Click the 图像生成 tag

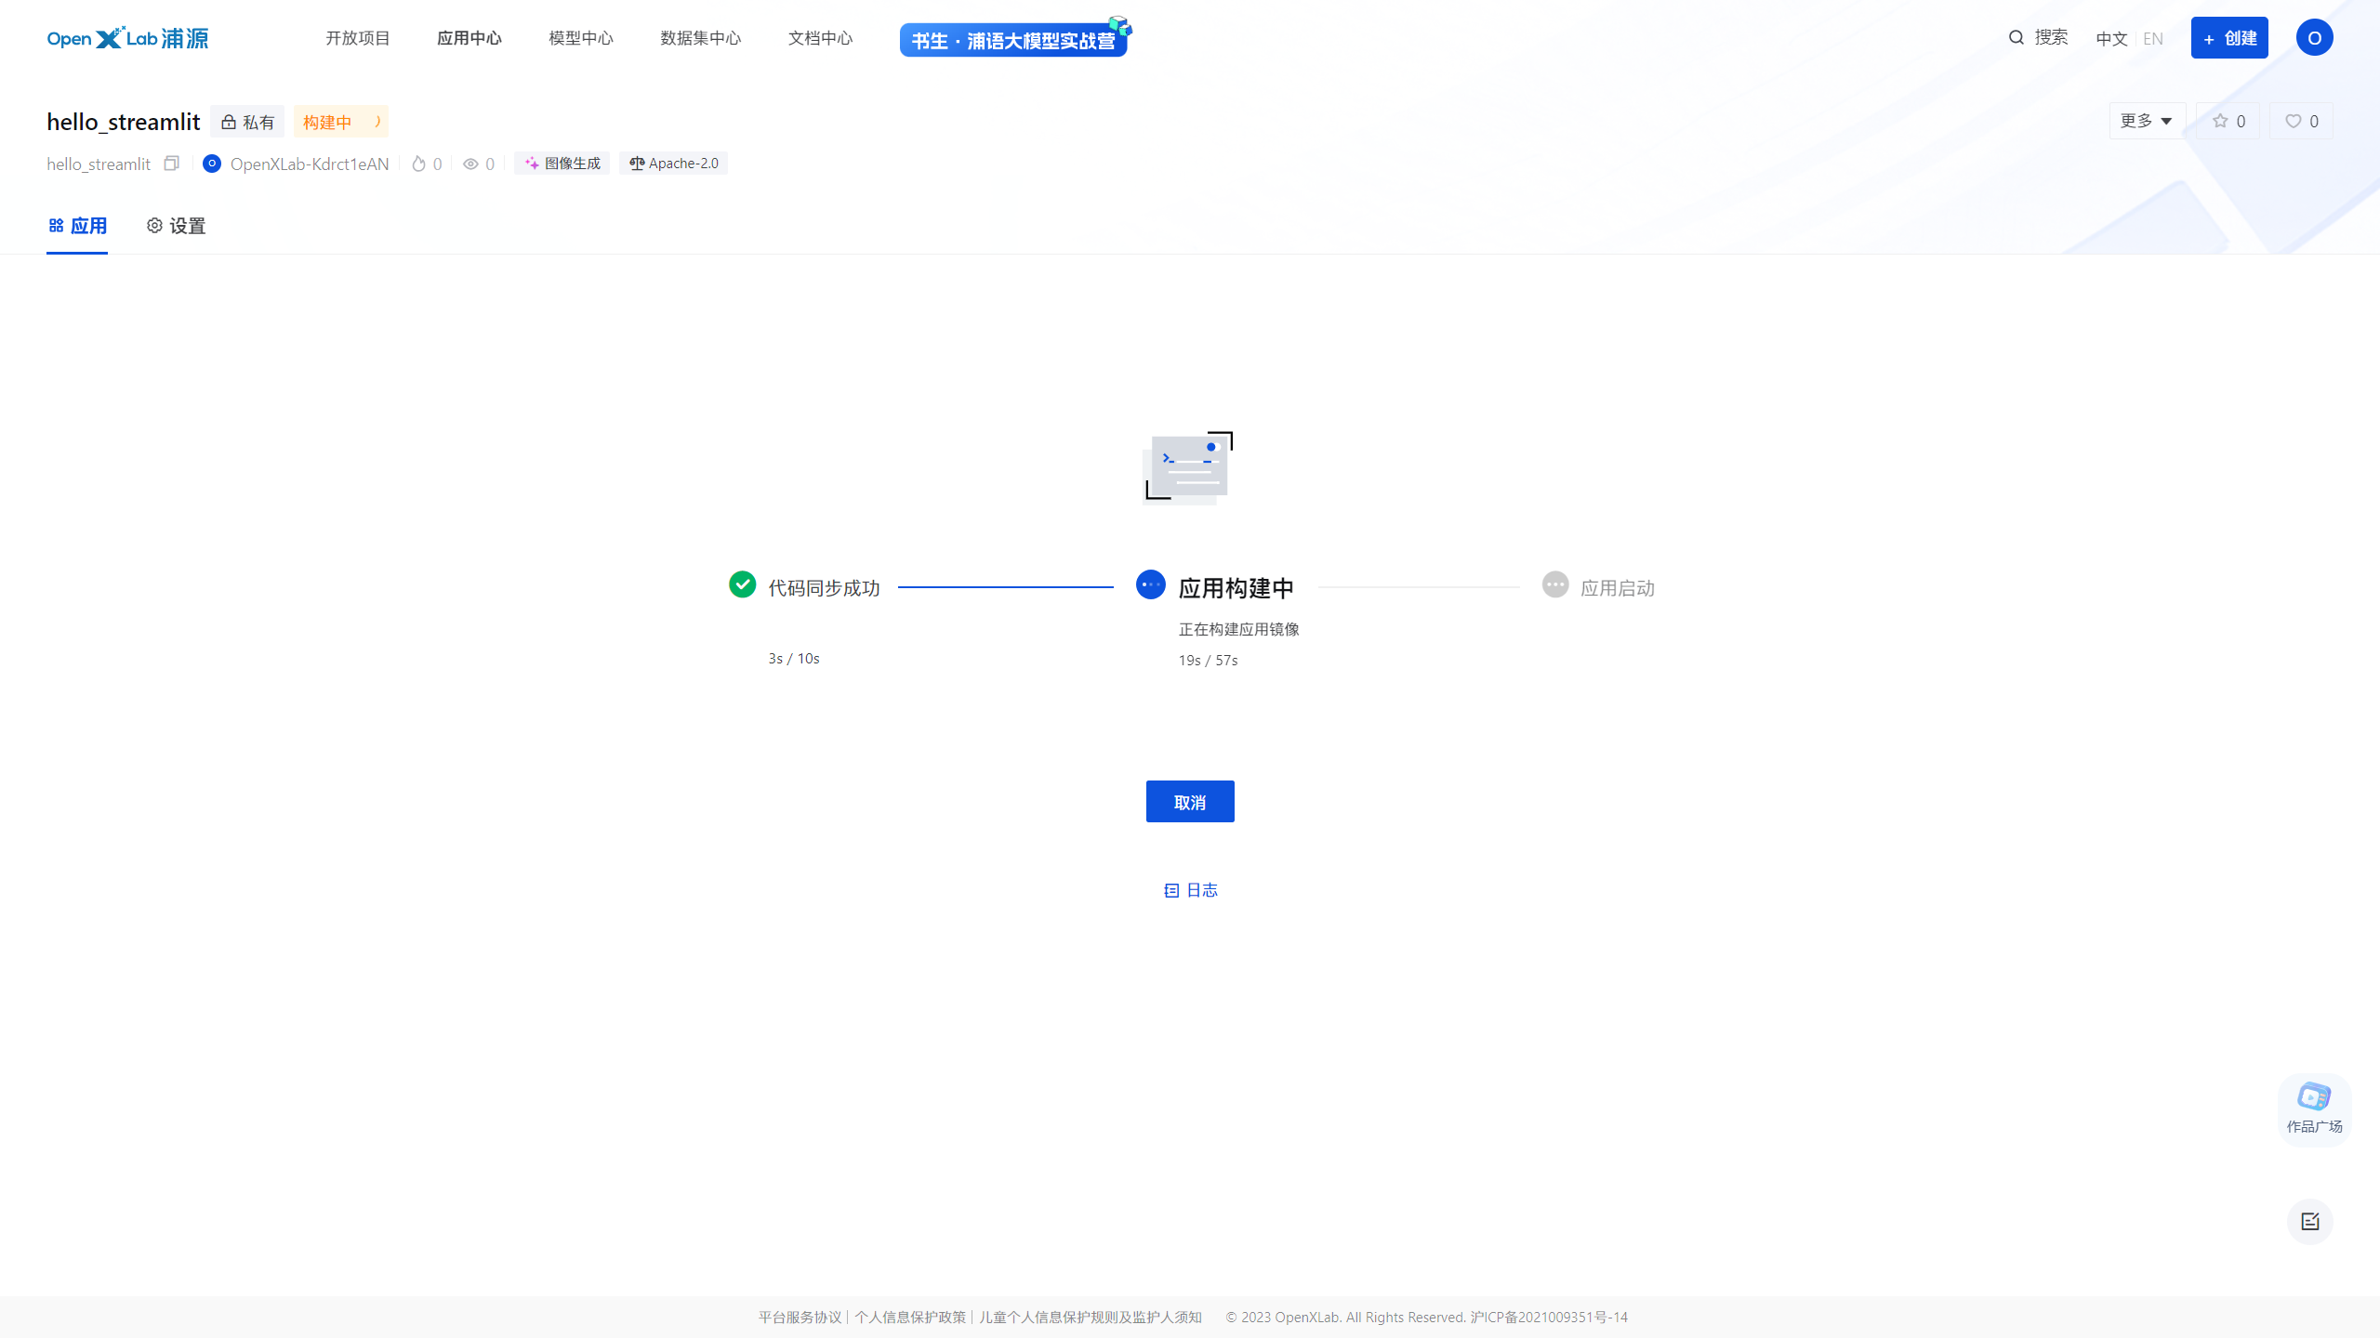(562, 163)
